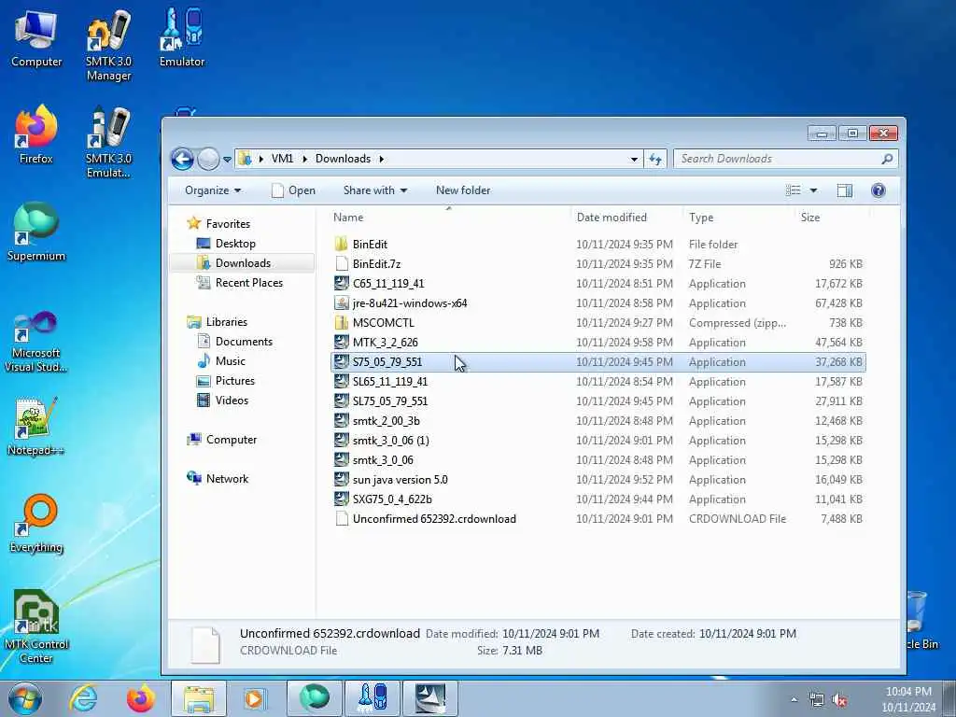
Task: Click New folder in the toolbar
Action: click(463, 190)
